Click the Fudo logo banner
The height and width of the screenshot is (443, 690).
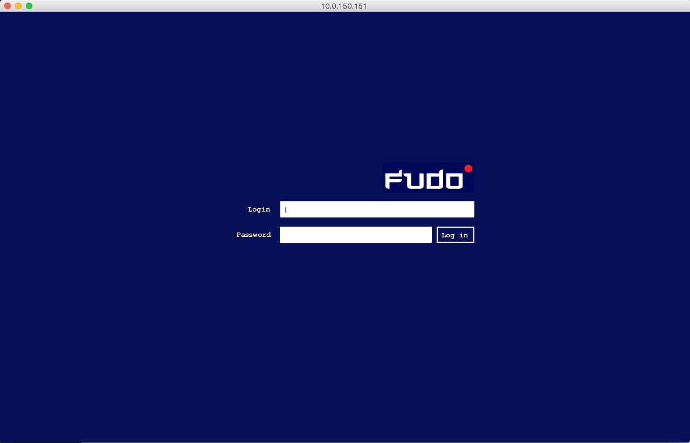click(429, 178)
